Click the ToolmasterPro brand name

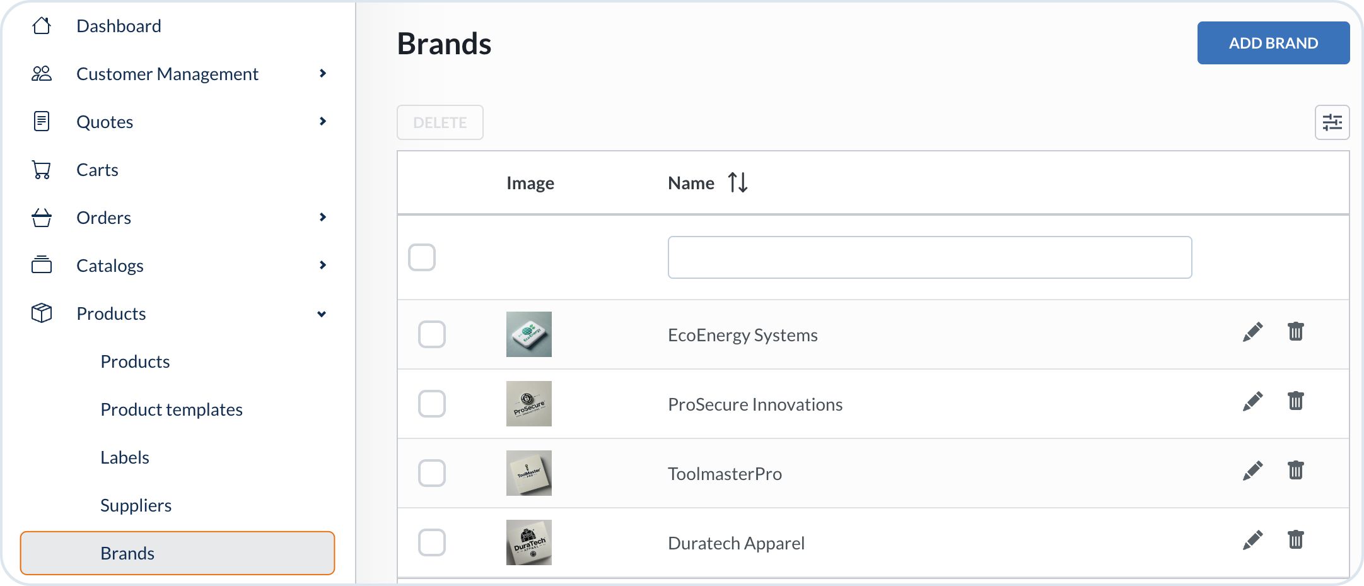725,474
